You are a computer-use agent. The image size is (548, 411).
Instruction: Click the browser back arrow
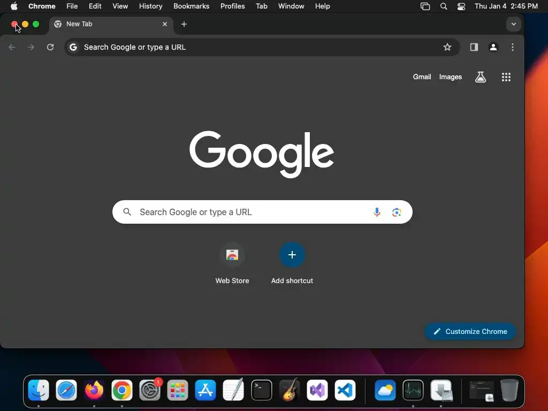(12, 47)
